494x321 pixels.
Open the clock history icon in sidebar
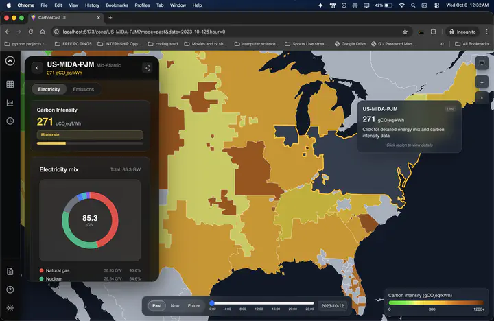point(10,121)
